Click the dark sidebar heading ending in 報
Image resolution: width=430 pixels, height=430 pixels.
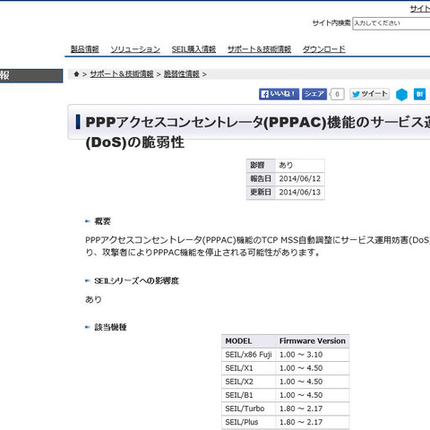(x=31, y=75)
